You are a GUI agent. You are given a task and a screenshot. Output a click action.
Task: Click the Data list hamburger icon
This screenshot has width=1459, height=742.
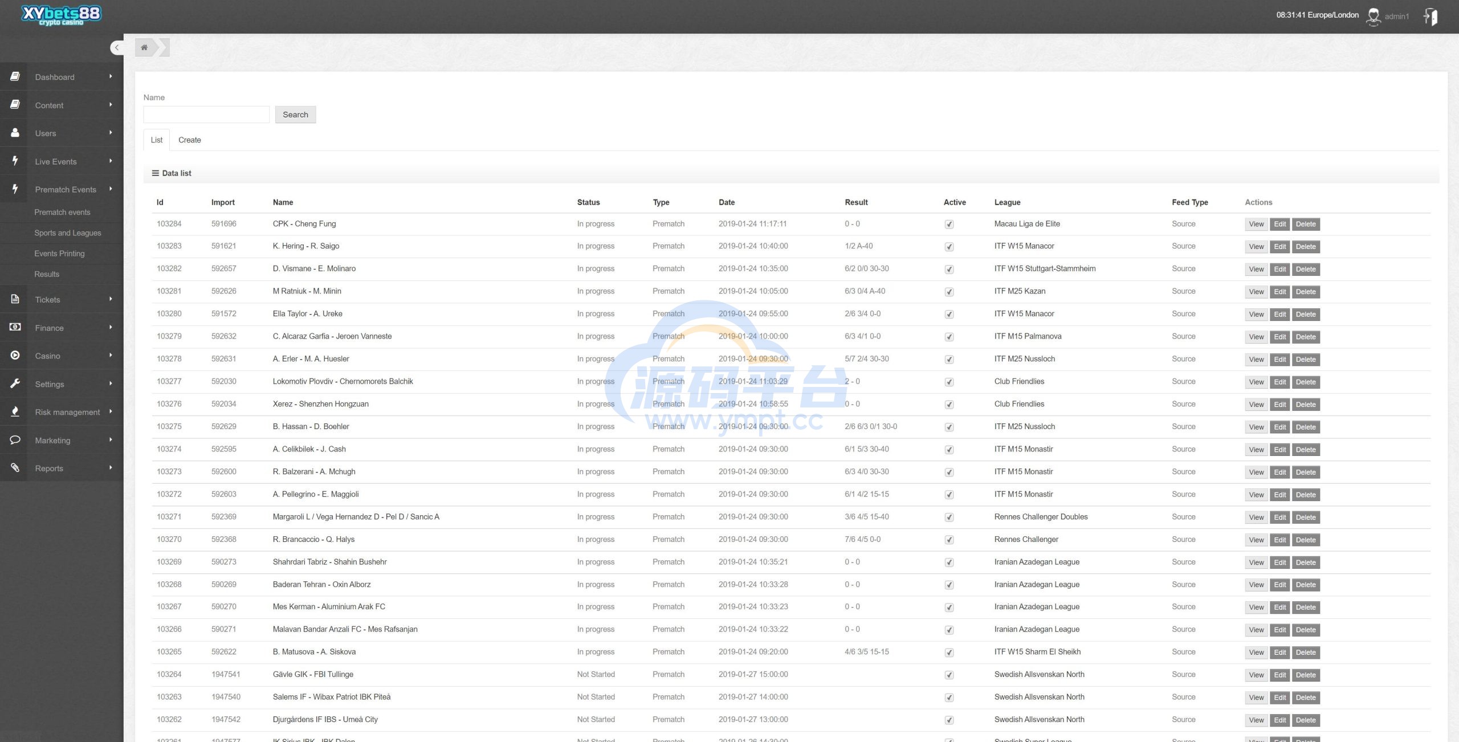[x=155, y=173]
